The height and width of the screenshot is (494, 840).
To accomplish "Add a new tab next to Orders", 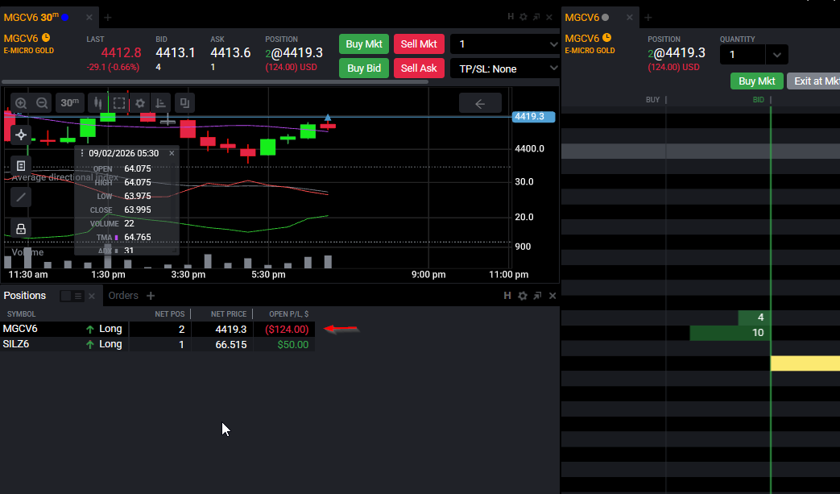I will pos(151,296).
